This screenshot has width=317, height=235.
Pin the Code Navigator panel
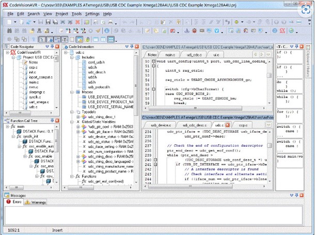point(52,47)
